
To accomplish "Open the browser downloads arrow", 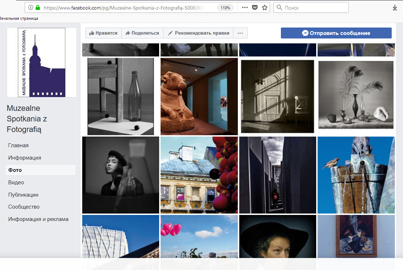I will pyautogui.click(x=395, y=7).
